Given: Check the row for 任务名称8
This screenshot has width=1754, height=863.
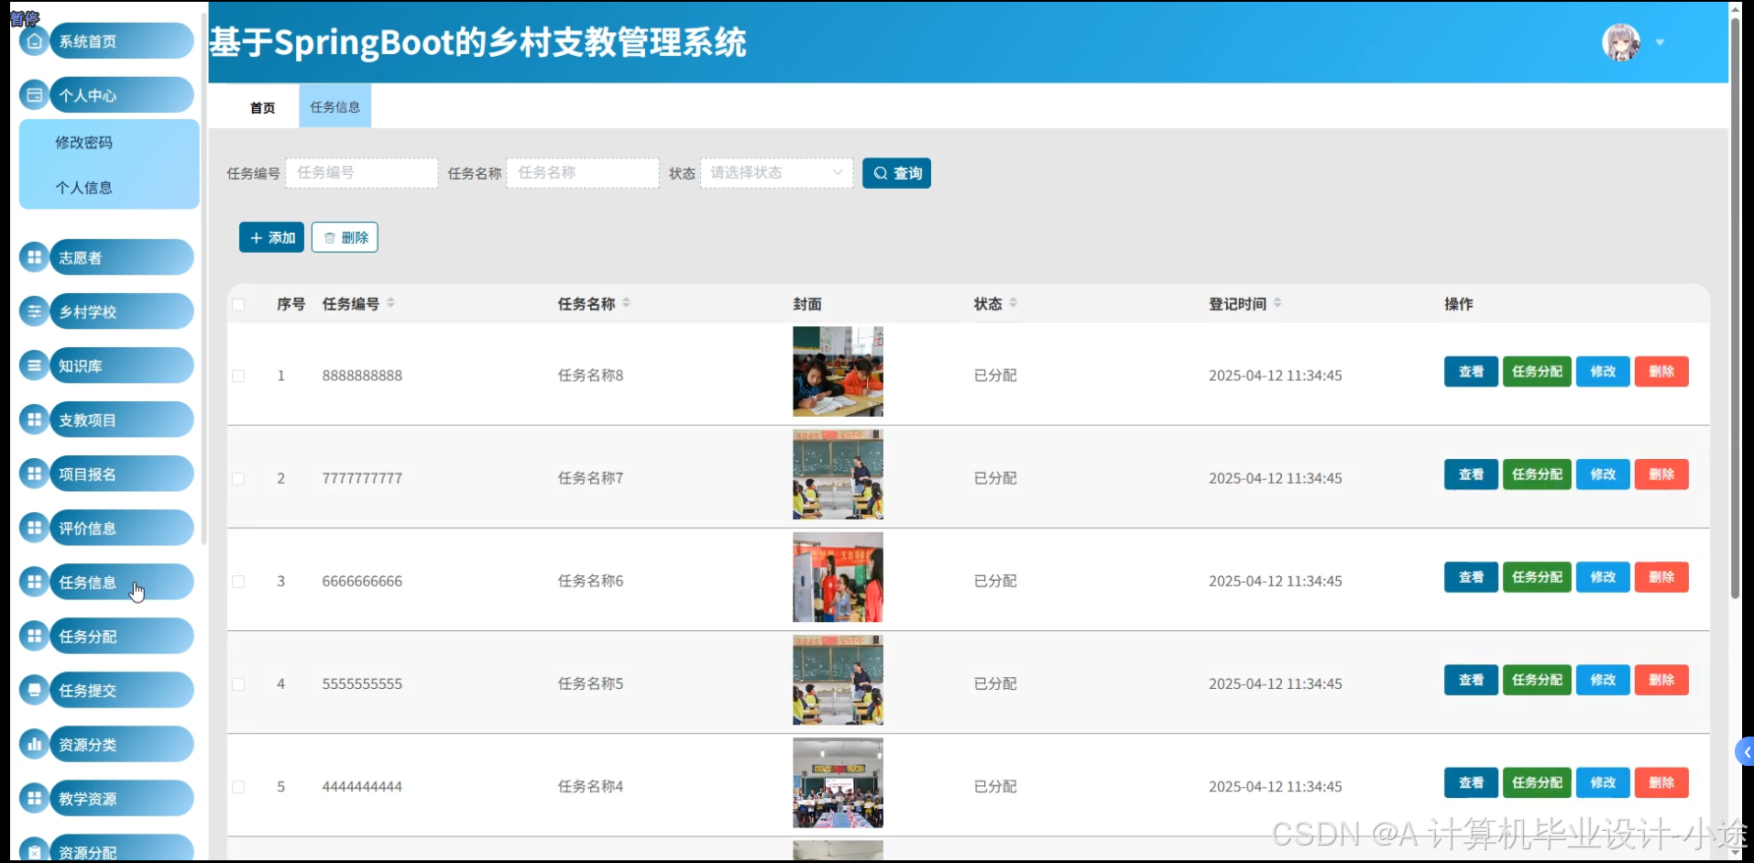Looking at the screenshot, I should point(238,376).
